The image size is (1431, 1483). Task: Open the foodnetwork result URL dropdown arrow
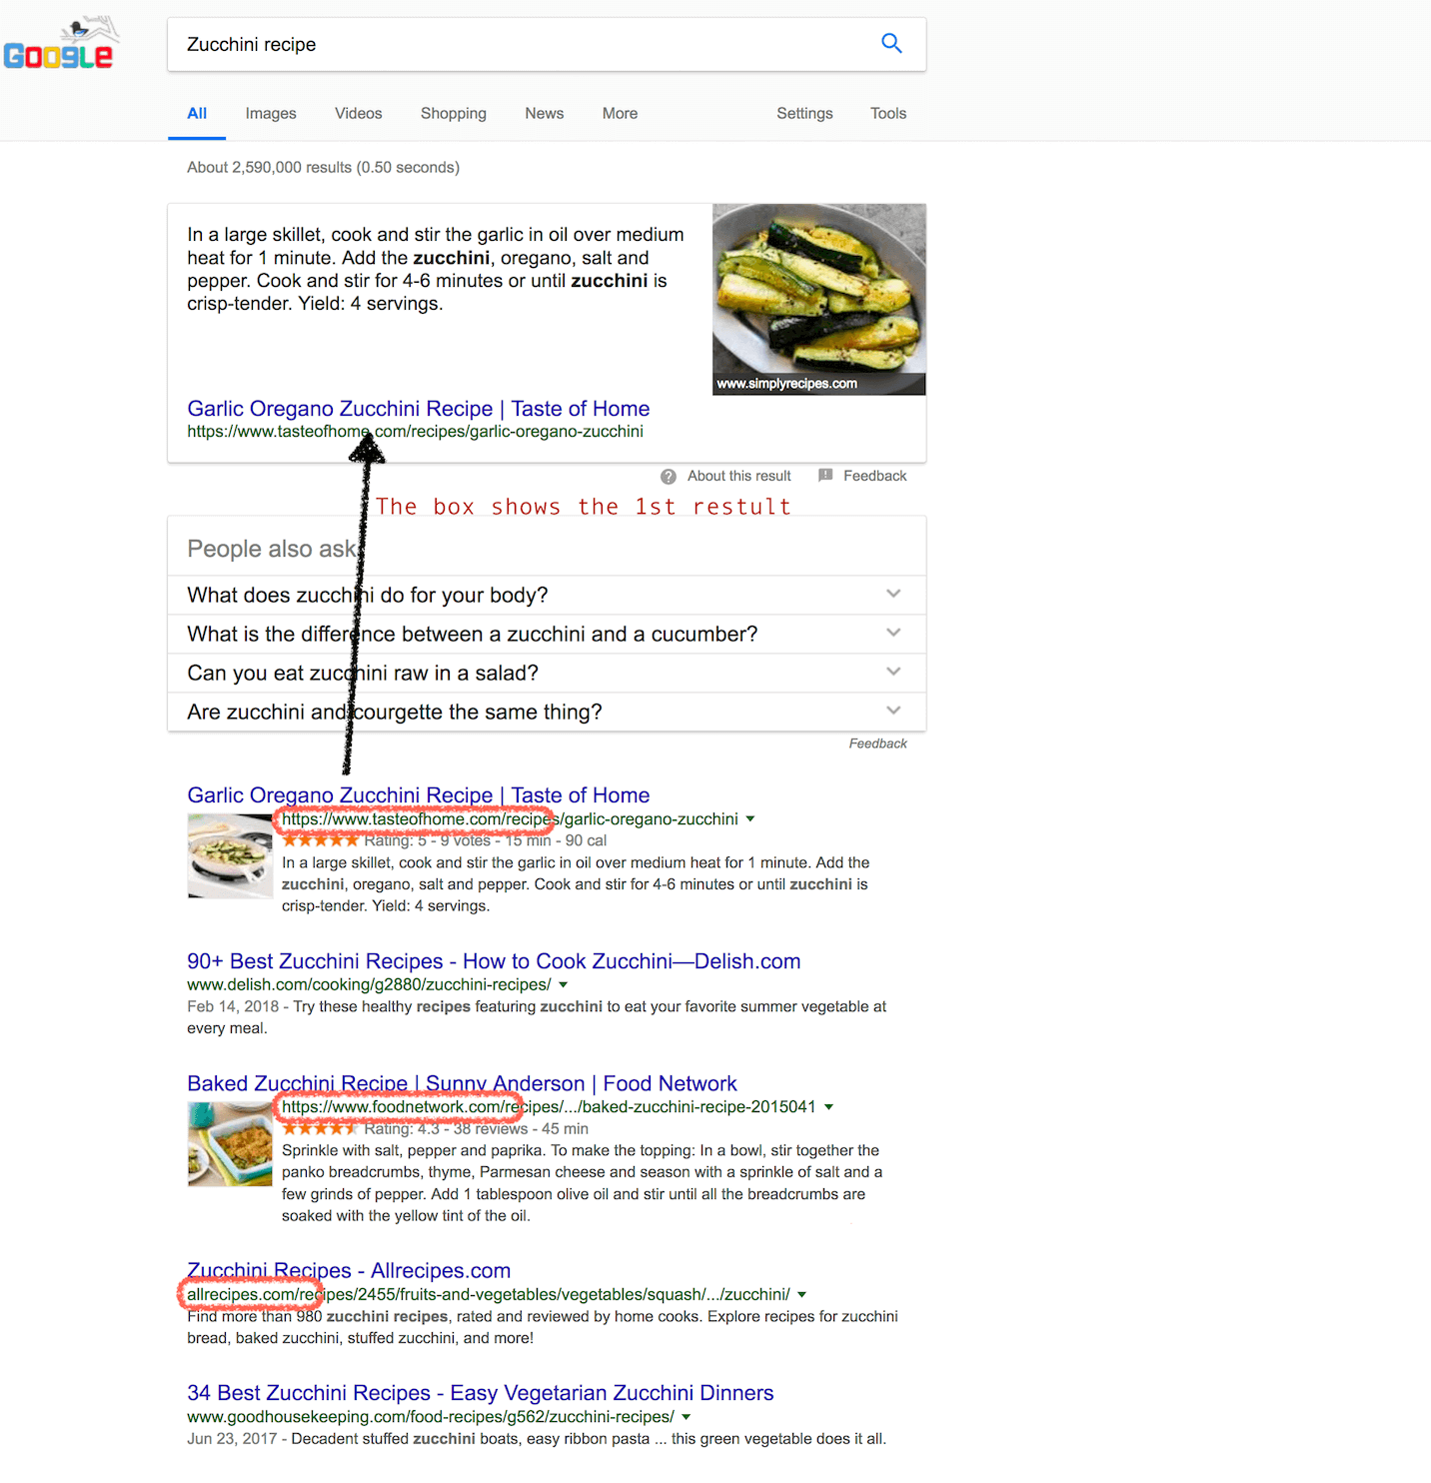pos(828,1107)
